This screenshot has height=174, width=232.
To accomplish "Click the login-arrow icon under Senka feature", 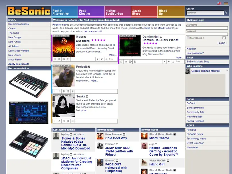I will pos(64,121).
